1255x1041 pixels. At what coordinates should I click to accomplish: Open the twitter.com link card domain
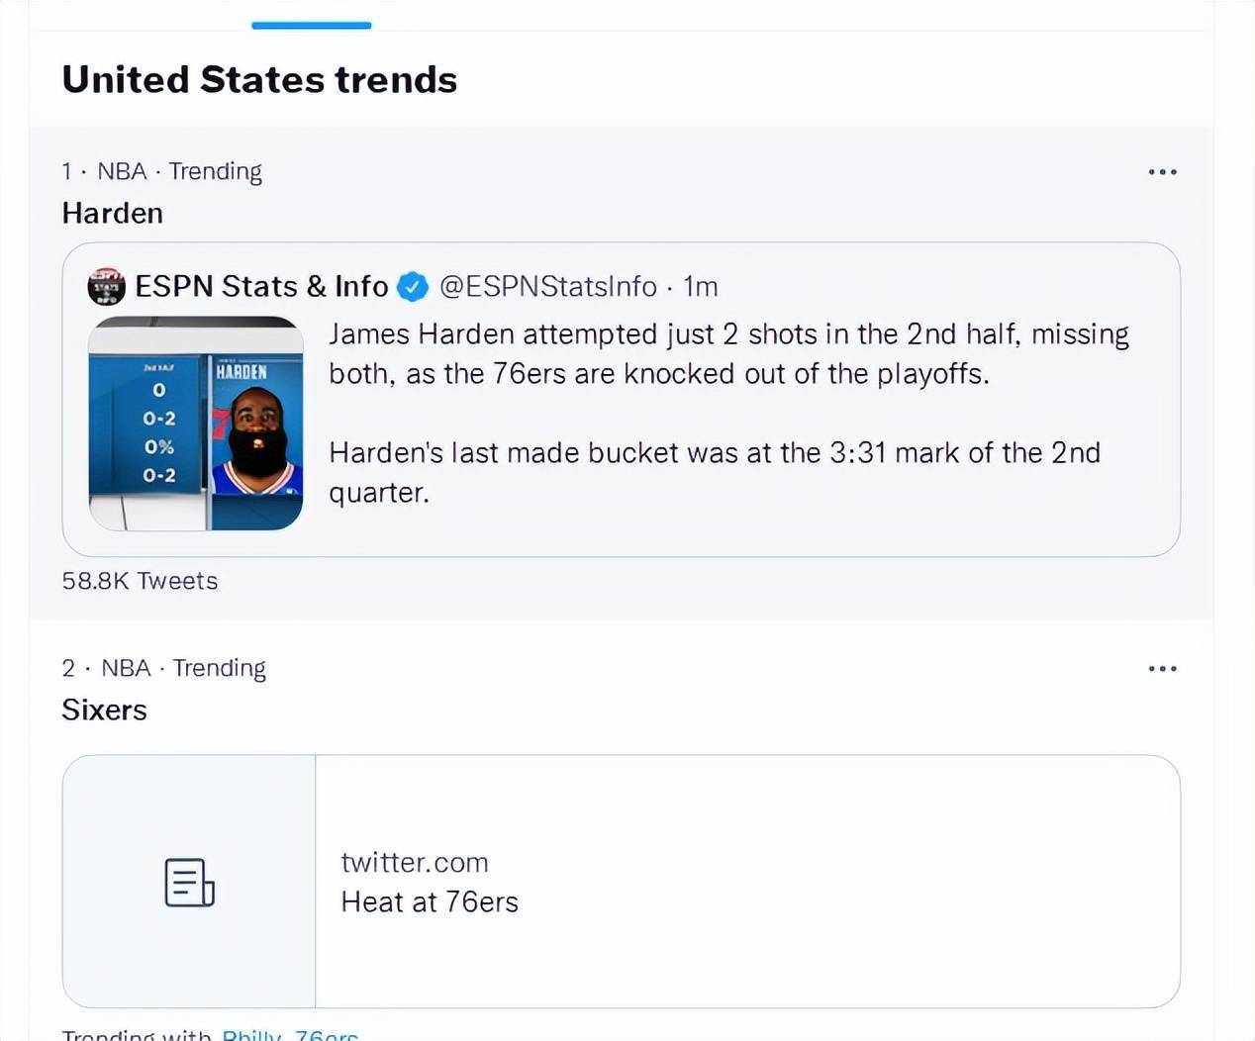click(x=415, y=863)
